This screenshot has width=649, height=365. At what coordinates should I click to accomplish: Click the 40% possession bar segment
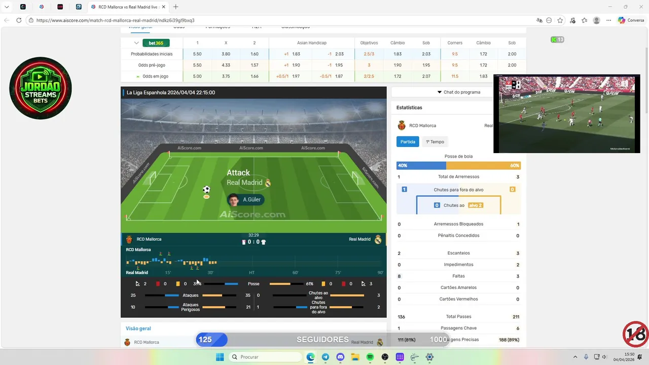pyautogui.click(x=421, y=166)
